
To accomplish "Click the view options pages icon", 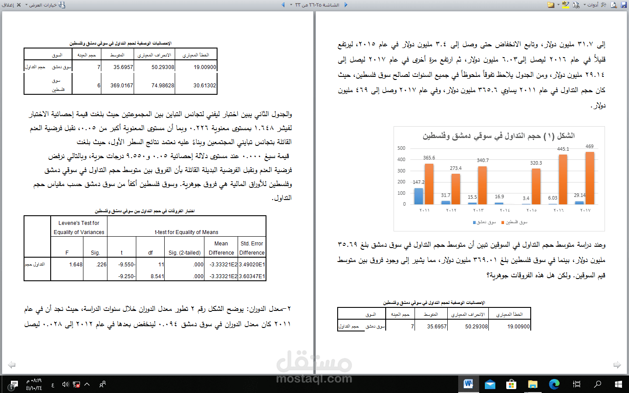I will tap(62, 5).
